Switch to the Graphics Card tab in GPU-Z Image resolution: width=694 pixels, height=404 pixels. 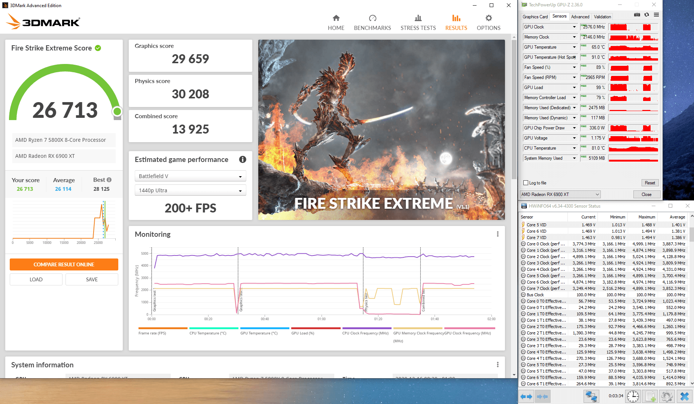(535, 17)
